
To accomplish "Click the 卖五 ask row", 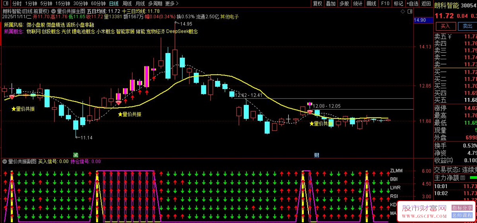I will pyautogui.click(x=456, y=36).
